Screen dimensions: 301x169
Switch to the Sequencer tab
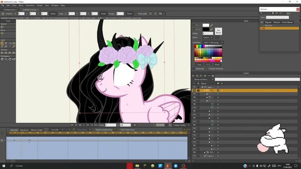[x=24, y=130]
